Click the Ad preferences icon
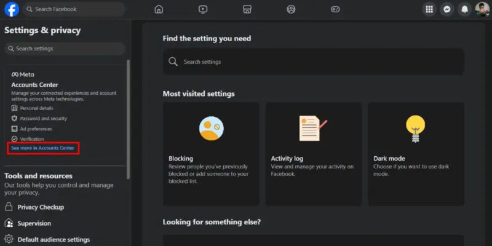The image size is (492, 246). tap(14, 129)
